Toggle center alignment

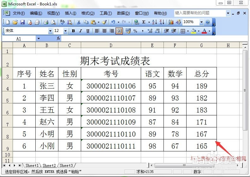click(104, 31)
